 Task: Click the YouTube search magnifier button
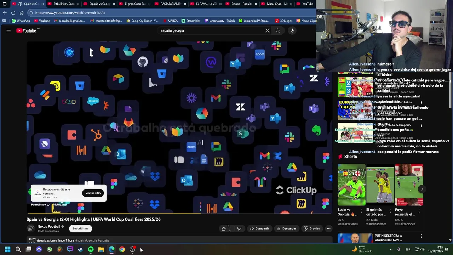(278, 30)
